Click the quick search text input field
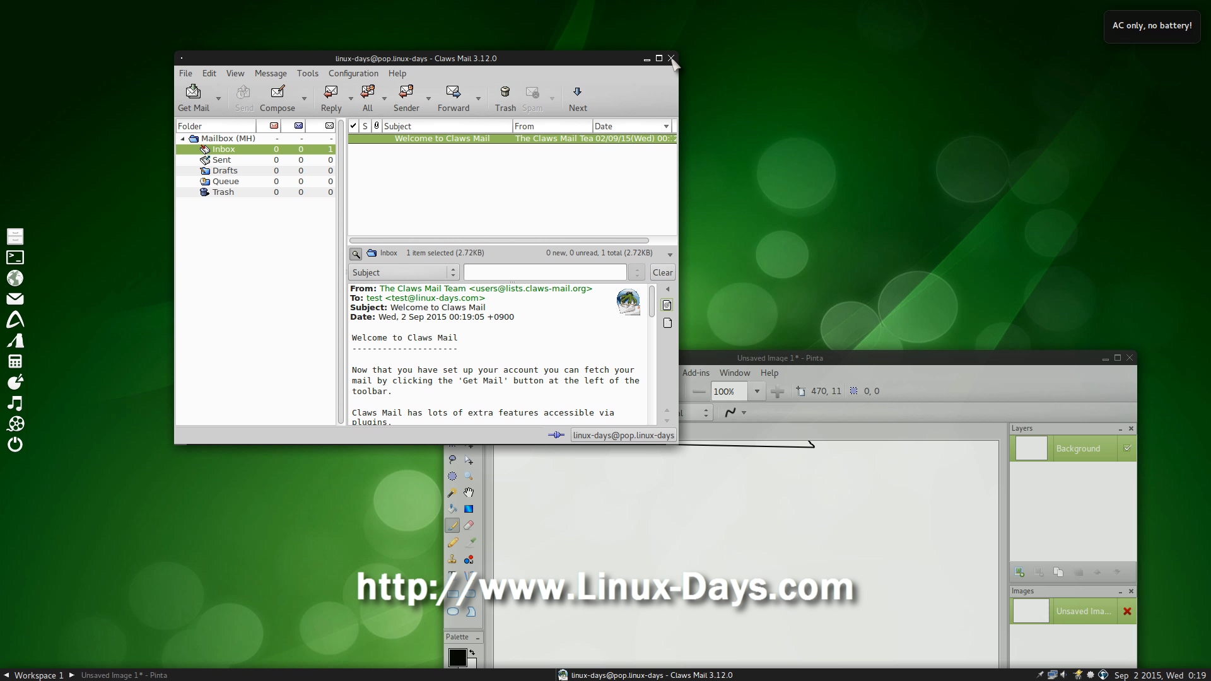 (x=545, y=272)
